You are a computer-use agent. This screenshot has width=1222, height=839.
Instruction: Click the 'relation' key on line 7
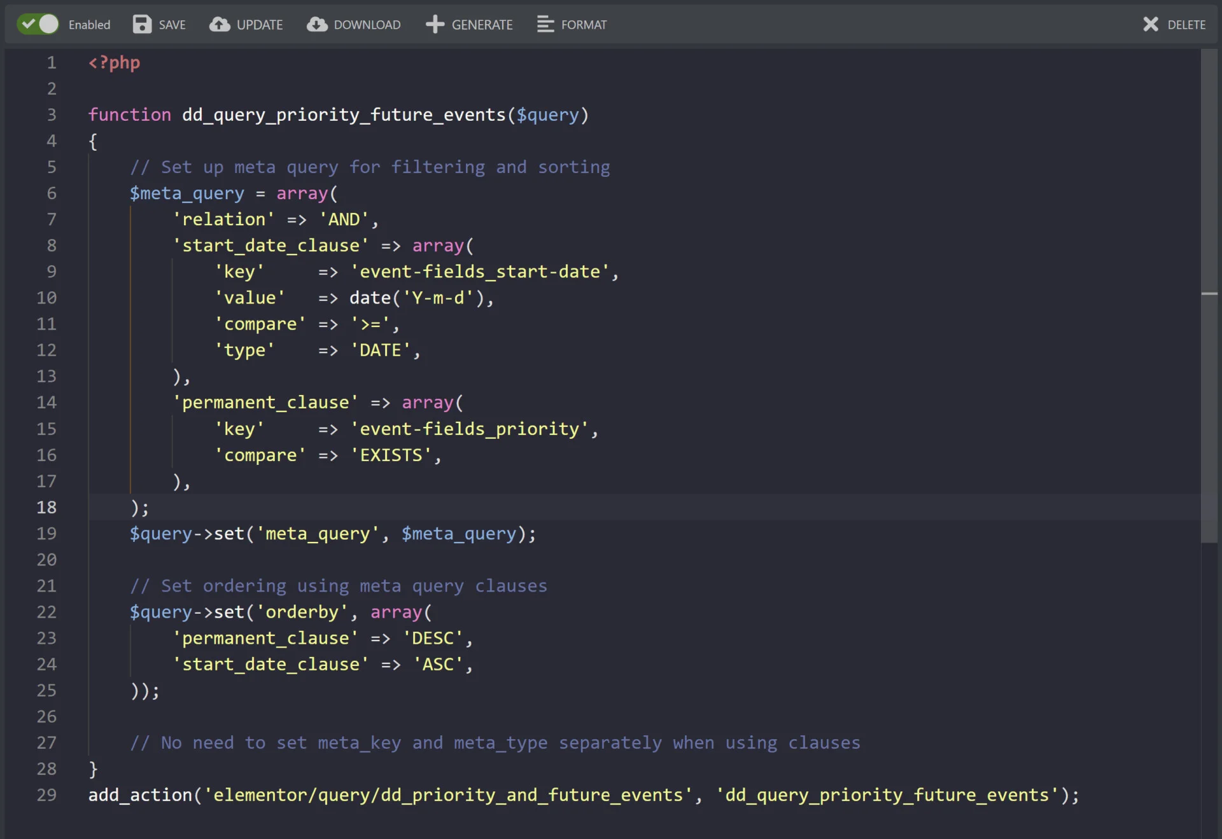[x=223, y=219]
